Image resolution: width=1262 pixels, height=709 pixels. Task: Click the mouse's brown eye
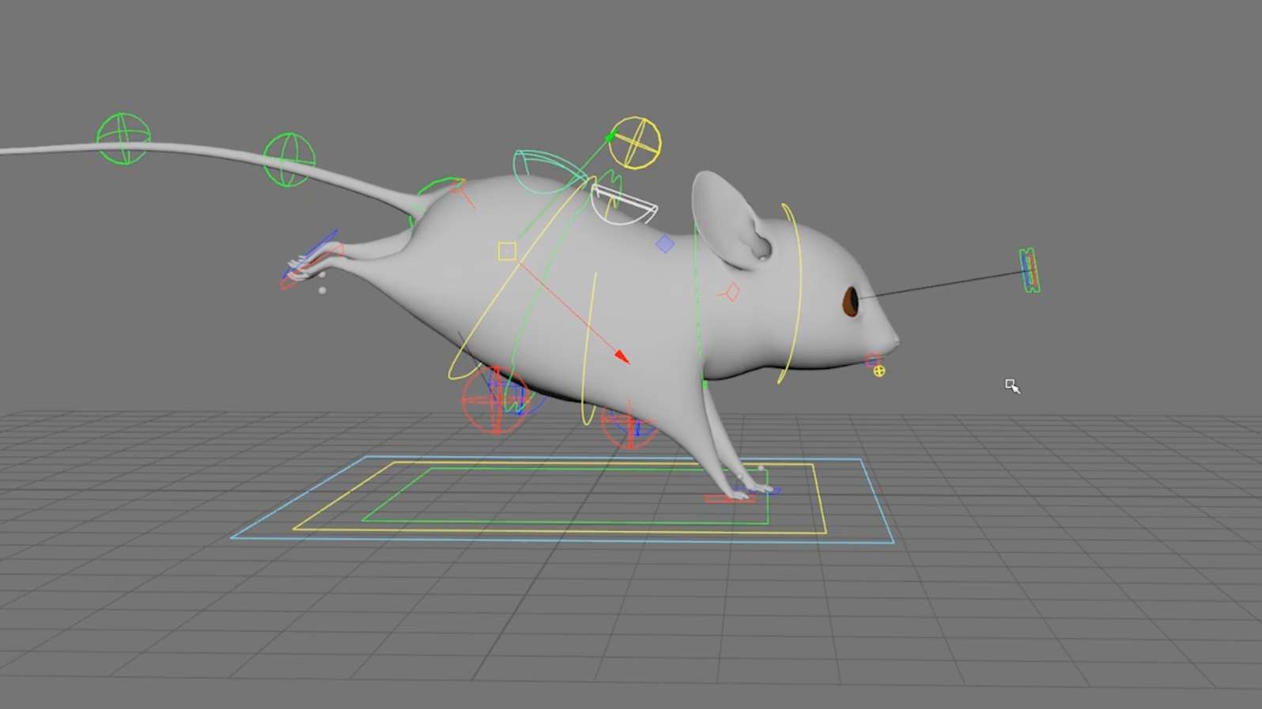pyautogui.click(x=851, y=300)
